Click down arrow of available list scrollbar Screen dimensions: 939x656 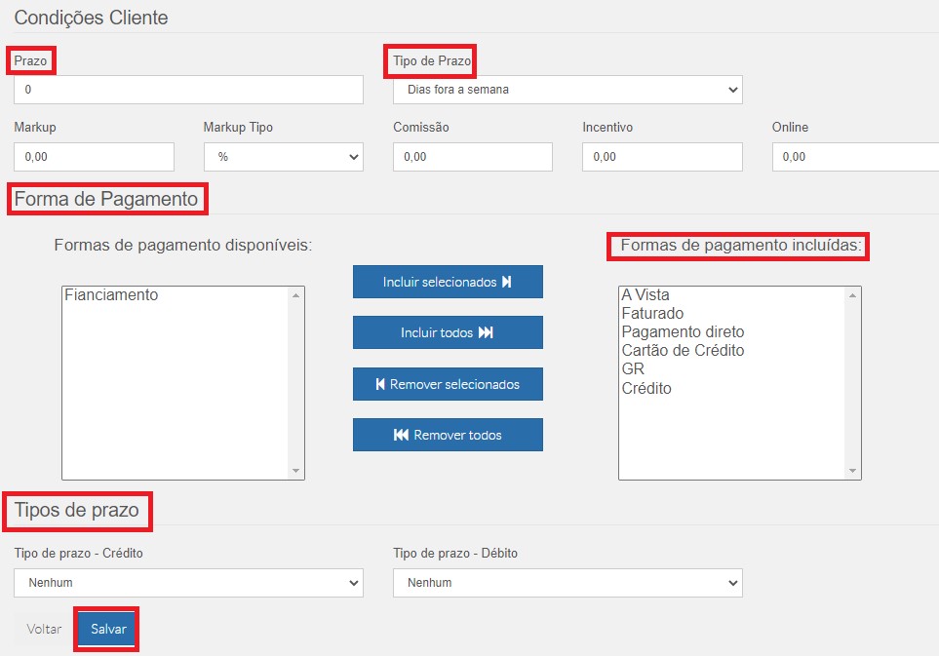[x=295, y=471]
